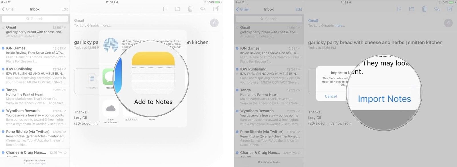This screenshot has height=167, width=457.
Task: Cancel the Import to Notes dialog
Action: (x=331, y=96)
